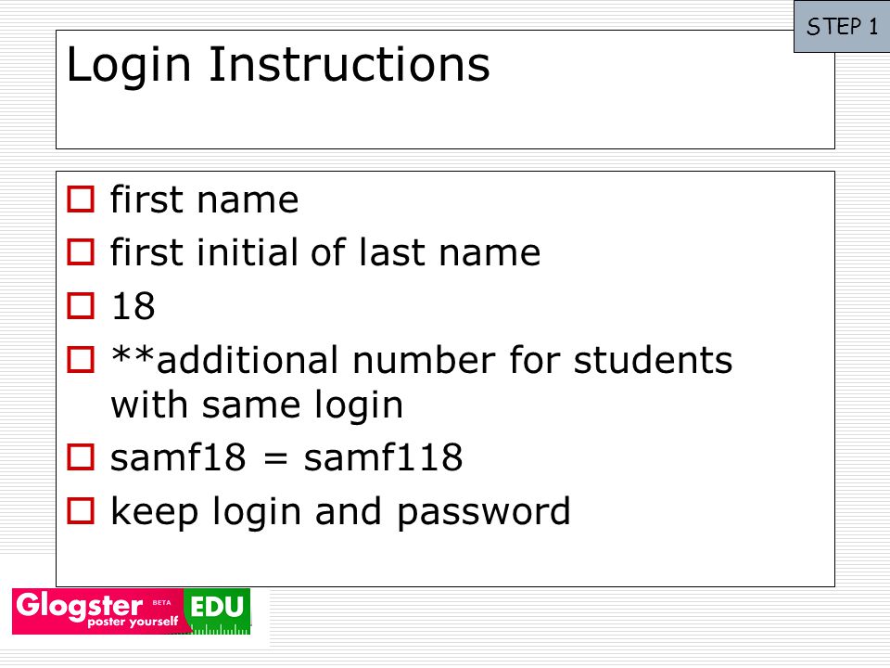Click the 'poster yourself' tagline
Viewport: 890px width, 668px height.
[x=133, y=622]
